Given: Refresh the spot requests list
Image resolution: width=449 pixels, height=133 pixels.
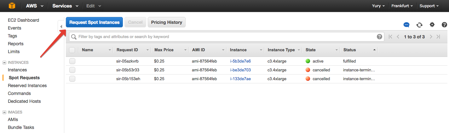Looking at the screenshot, I should click(x=419, y=25).
